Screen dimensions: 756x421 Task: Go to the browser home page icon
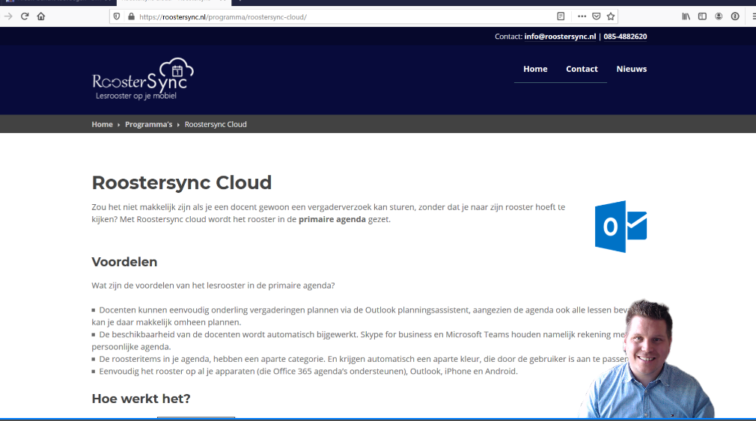[41, 16]
